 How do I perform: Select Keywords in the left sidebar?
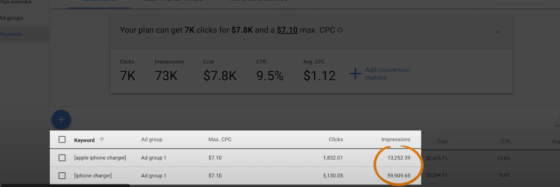click(x=11, y=34)
